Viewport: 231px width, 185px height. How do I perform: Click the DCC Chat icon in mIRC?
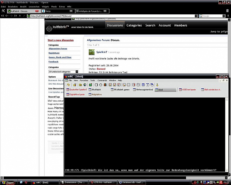tap(115, 85)
